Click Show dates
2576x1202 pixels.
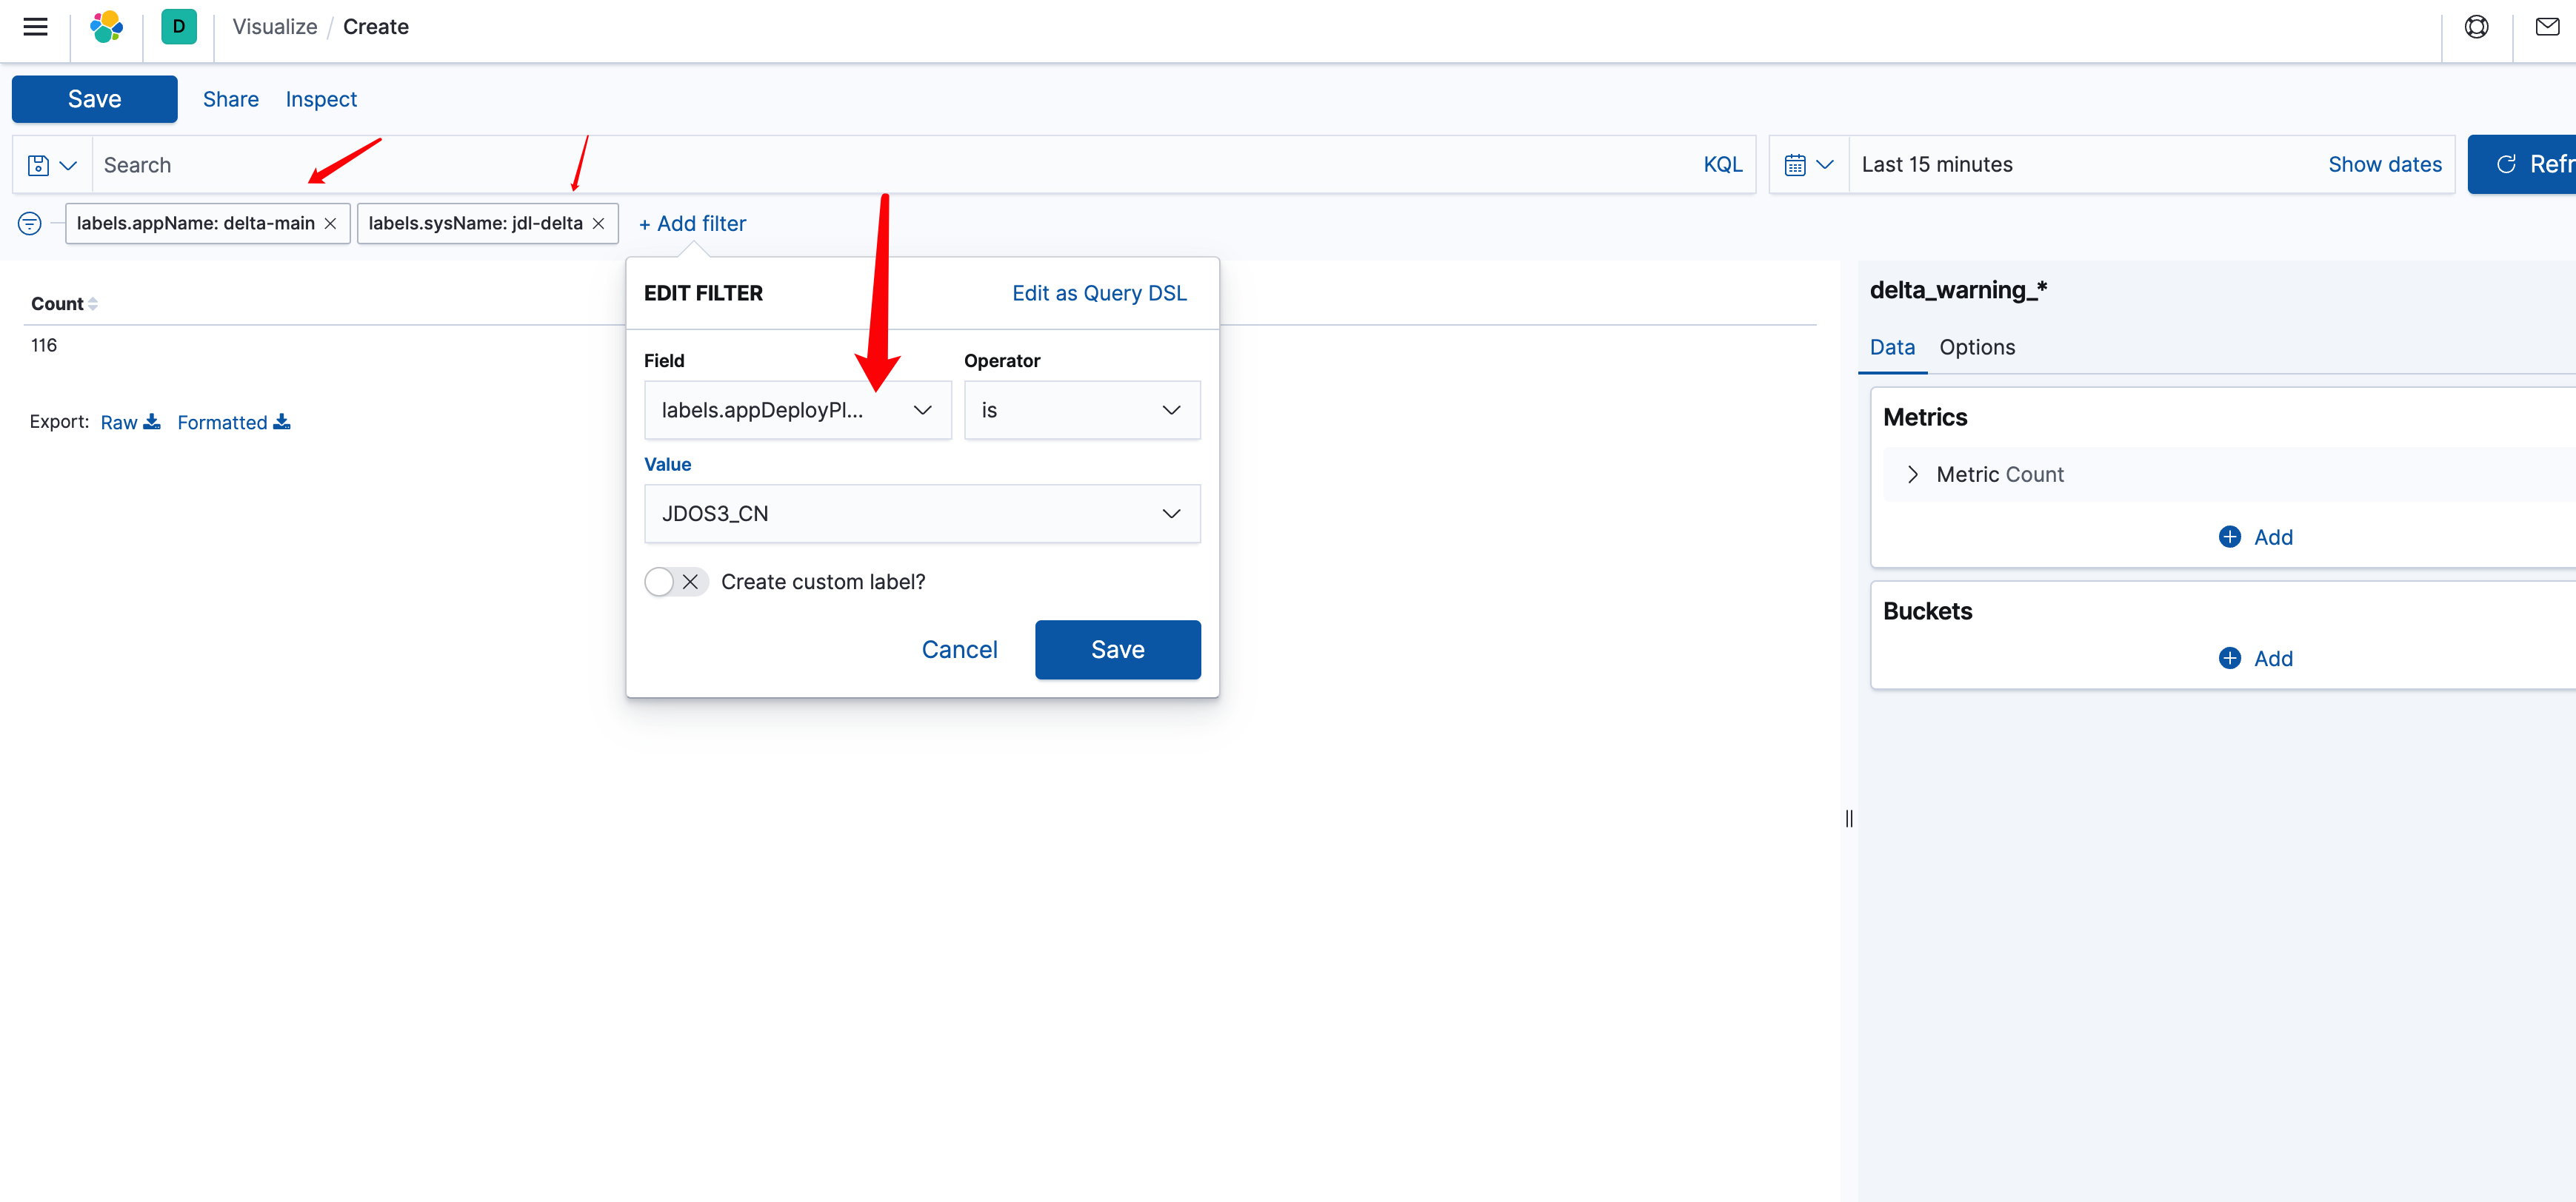click(x=2384, y=165)
